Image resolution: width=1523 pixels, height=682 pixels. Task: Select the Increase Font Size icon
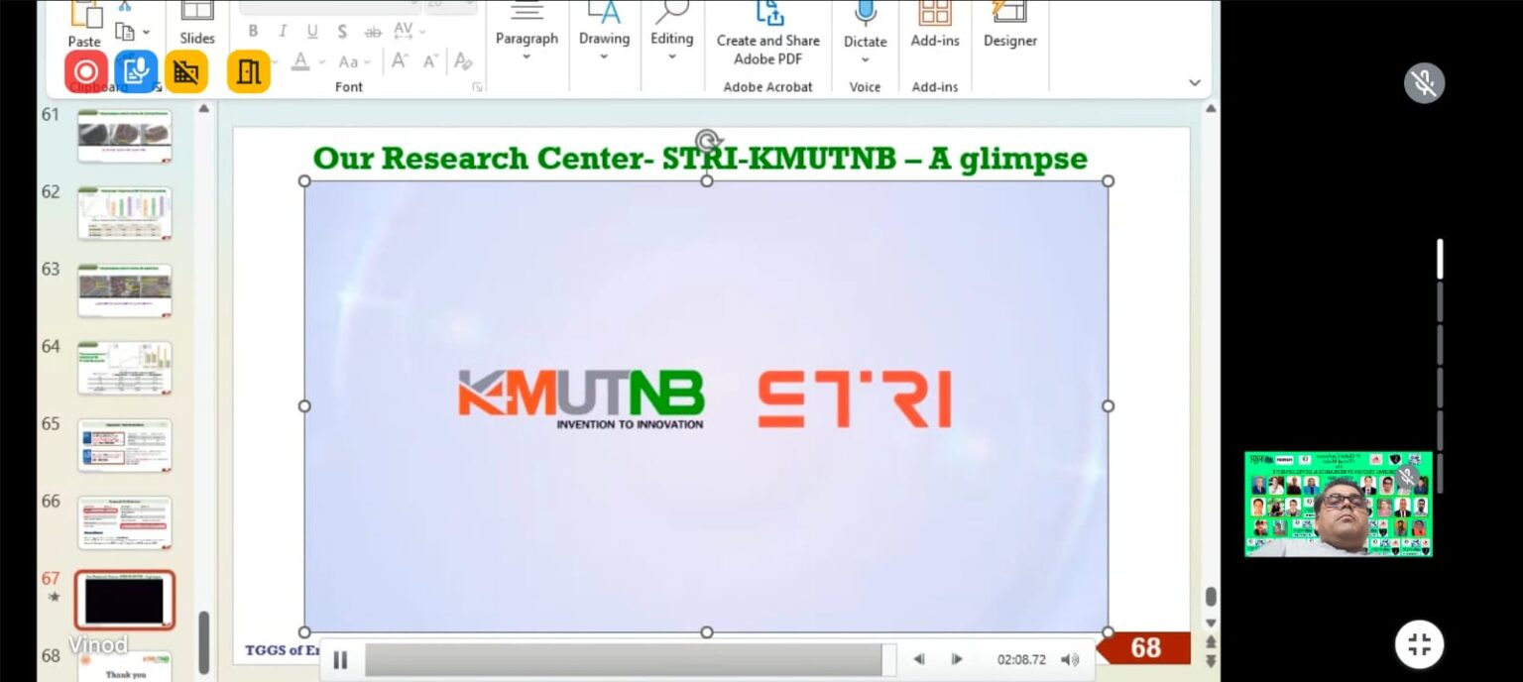point(401,61)
